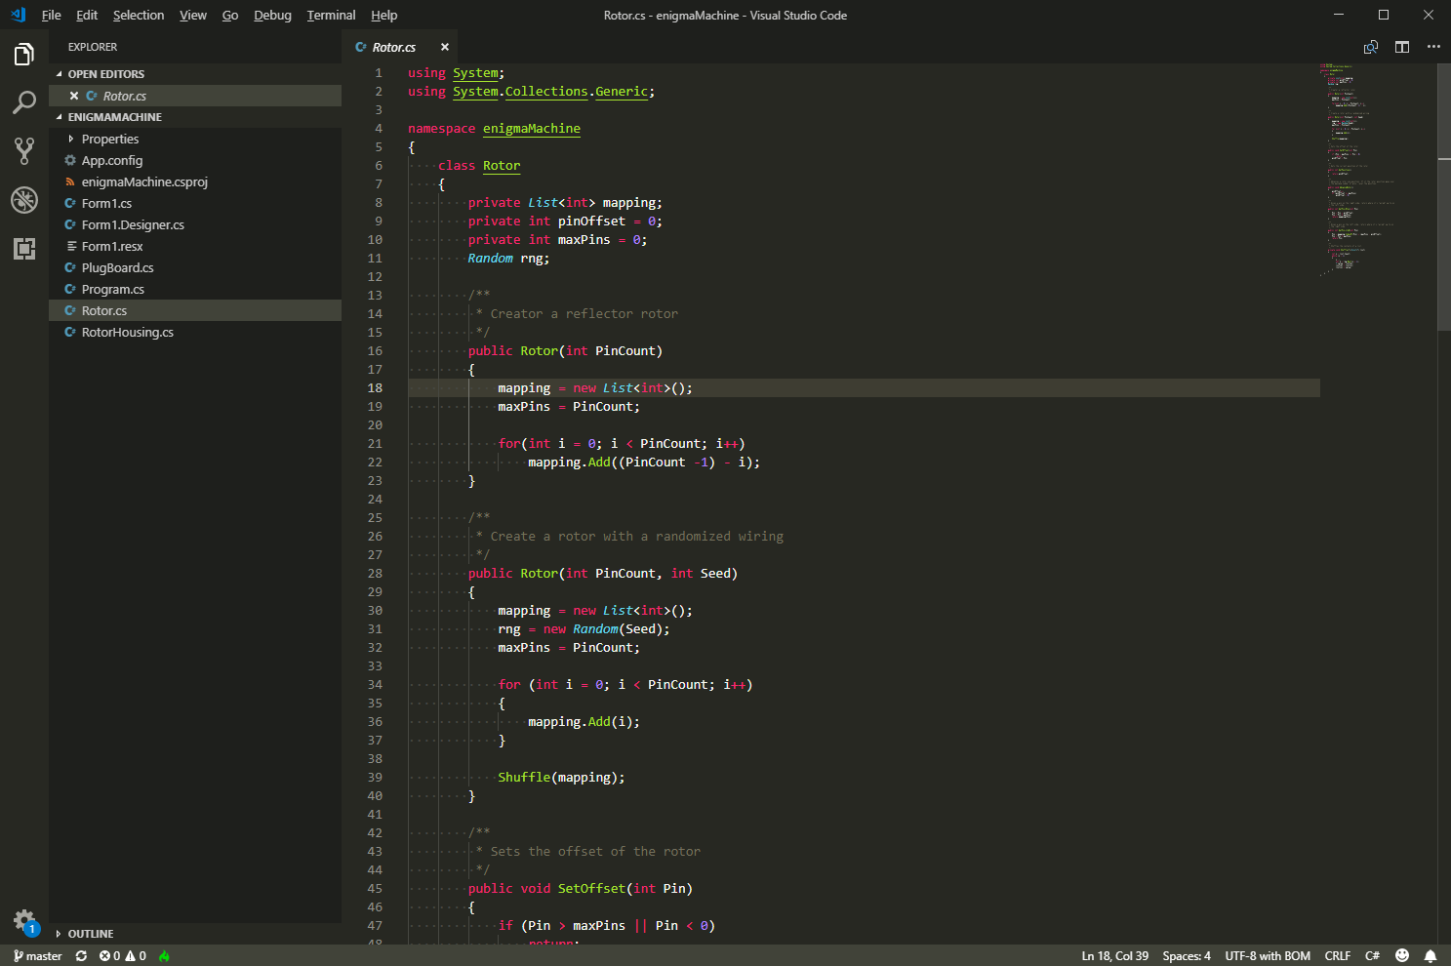
Task: Open Form1.resx file
Action: tap(195, 247)
